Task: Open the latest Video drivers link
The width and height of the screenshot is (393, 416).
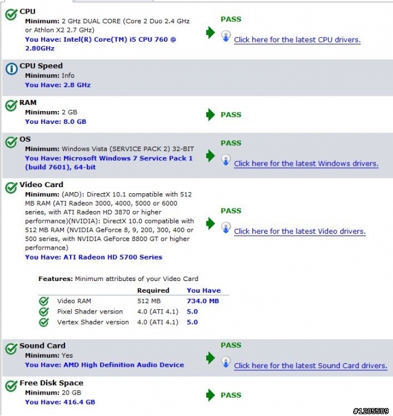Action: pyautogui.click(x=300, y=231)
